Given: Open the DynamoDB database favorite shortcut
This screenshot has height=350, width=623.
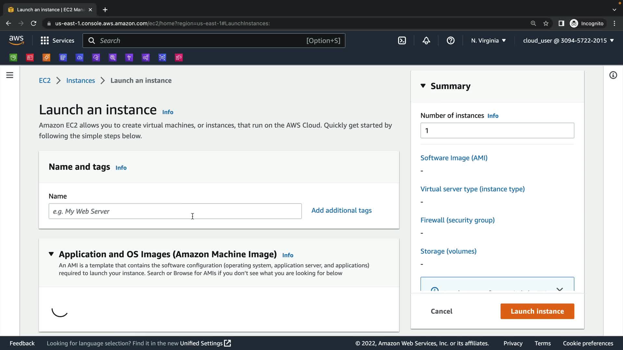Looking at the screenshot, I should 63,58.
